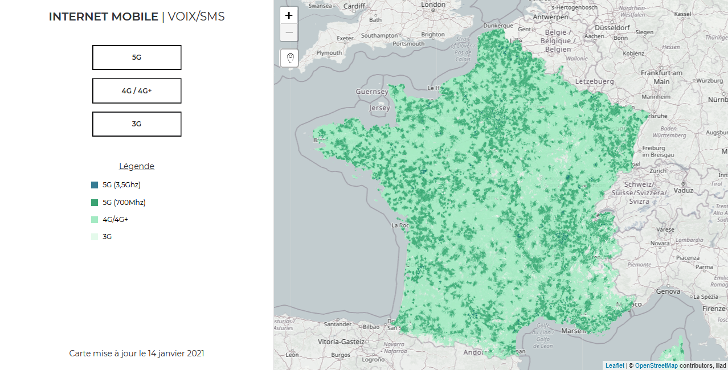Click the Marseille area on the map
The width and height of the screenshot is (728, 370).
(x=575, y=330)
